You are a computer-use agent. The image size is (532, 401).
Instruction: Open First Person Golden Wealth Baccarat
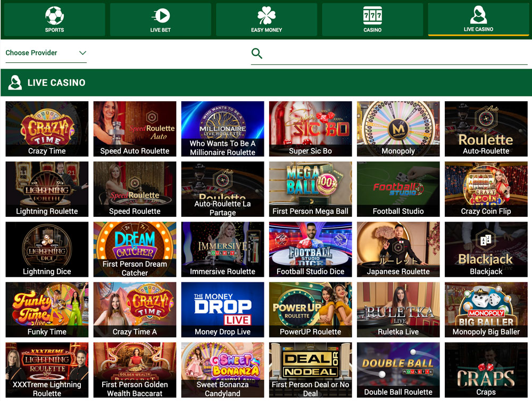pyautogui.click(x=135, y=370)
